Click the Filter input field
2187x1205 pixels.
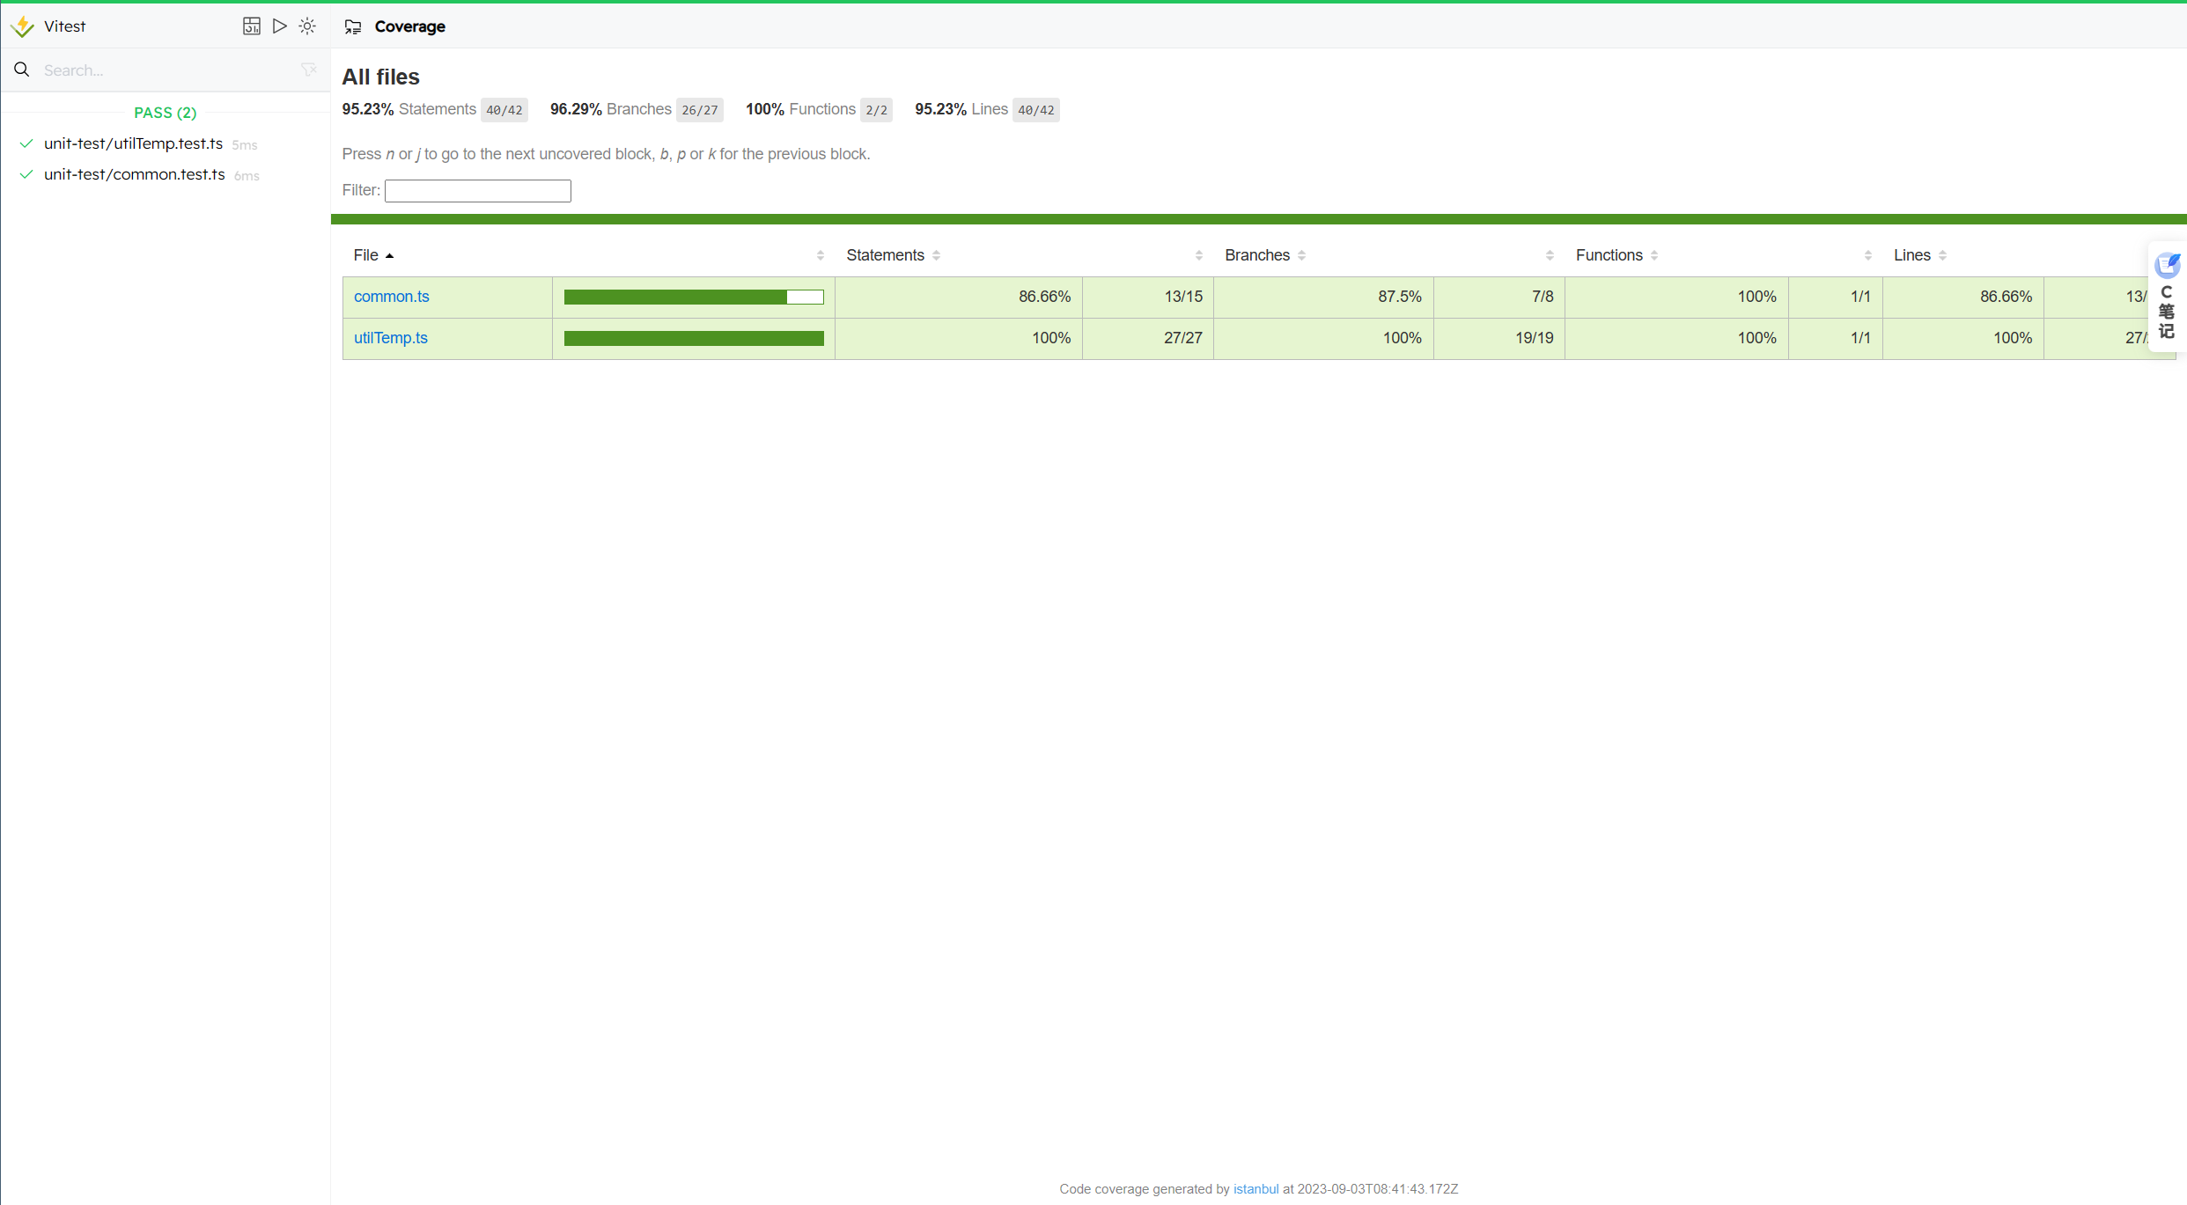[476, 190]
